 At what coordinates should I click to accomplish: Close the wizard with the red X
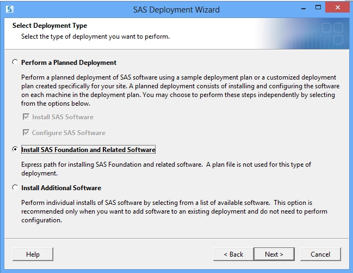coord(337,8)
